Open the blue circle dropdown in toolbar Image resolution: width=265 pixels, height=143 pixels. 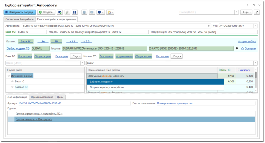[100, 12]
